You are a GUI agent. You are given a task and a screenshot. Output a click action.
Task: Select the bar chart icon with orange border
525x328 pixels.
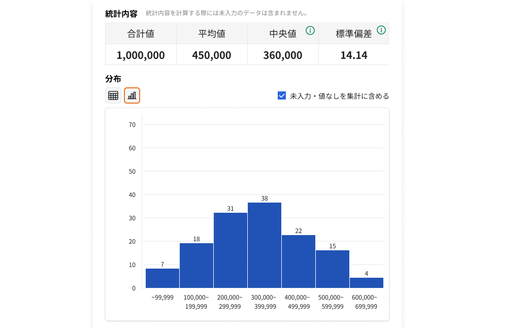click(132, 95)
